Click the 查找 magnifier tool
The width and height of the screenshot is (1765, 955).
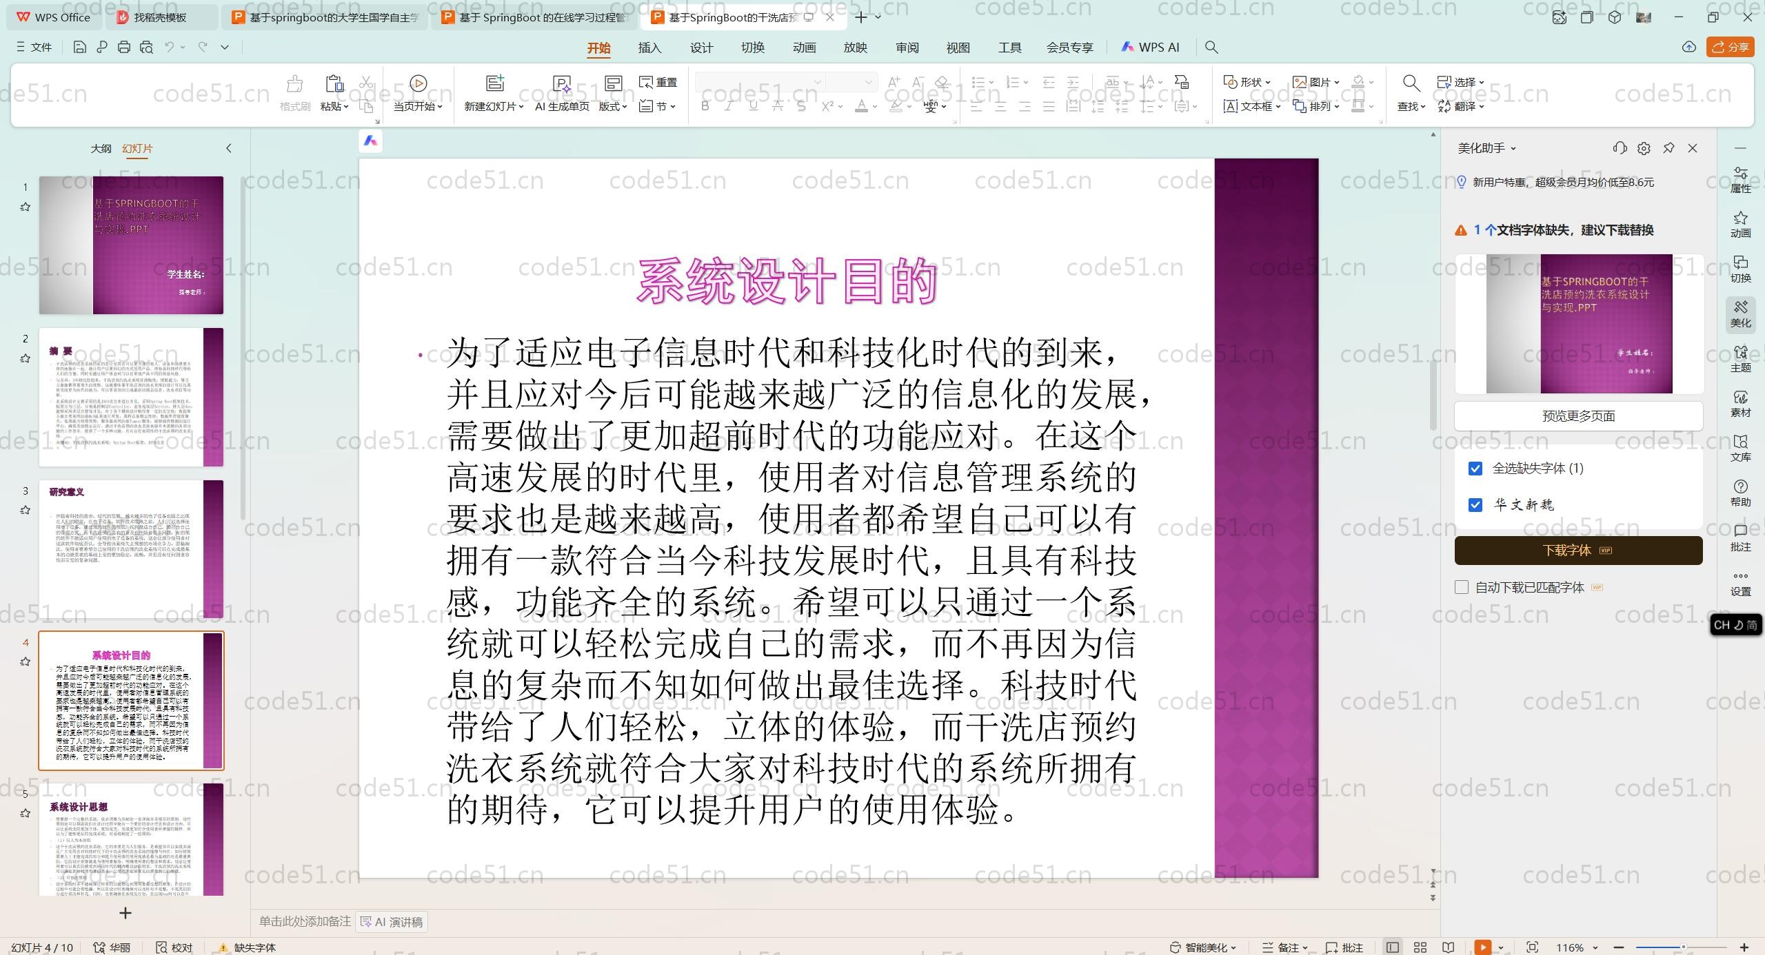[1411, 83]
